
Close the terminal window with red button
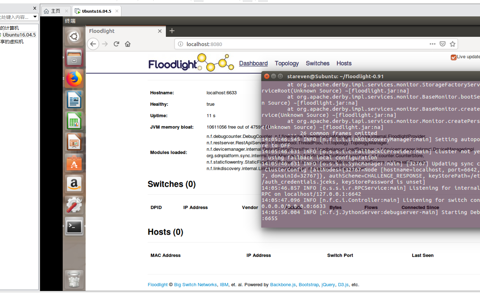click(x=267, y=76)
